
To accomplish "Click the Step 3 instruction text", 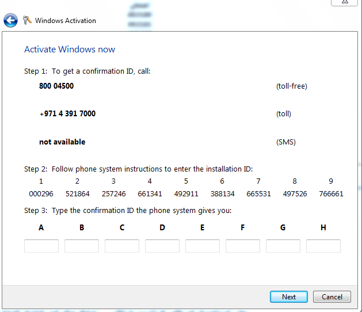I will coord(128,211).
